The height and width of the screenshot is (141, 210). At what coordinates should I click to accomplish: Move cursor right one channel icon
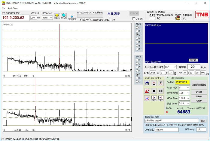pos(161,98)
